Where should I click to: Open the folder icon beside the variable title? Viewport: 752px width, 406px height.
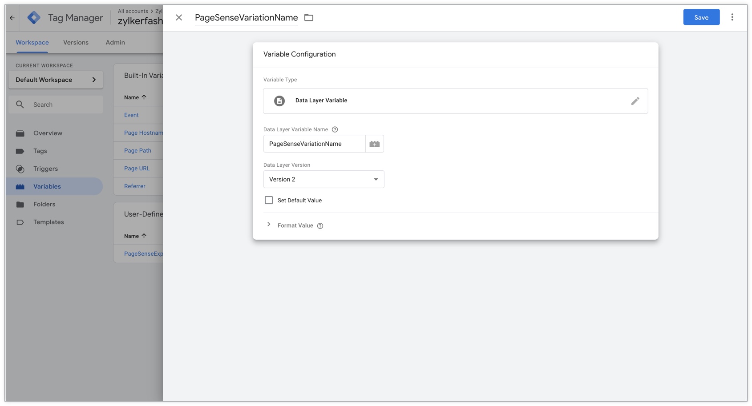pyautogui.click(x=309, y=18)
